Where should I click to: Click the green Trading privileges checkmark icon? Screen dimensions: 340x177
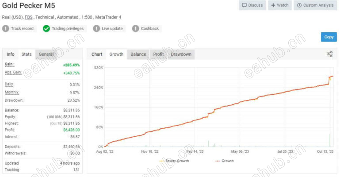[46, 29]
